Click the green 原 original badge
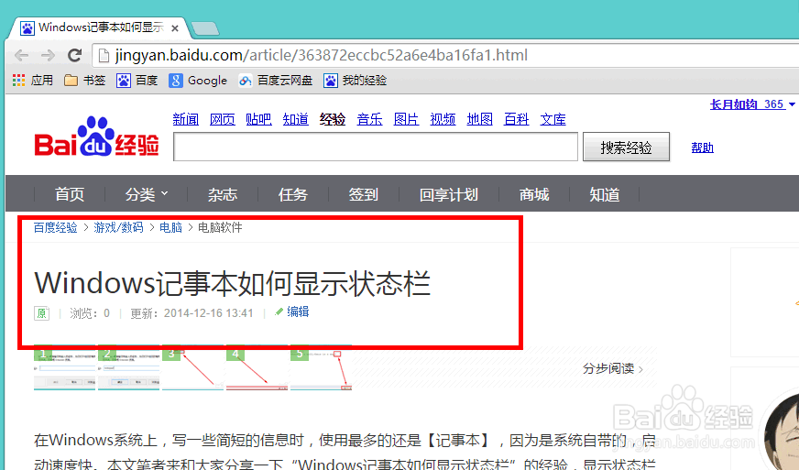Screen dimensions: 799x470 point(42,313)
